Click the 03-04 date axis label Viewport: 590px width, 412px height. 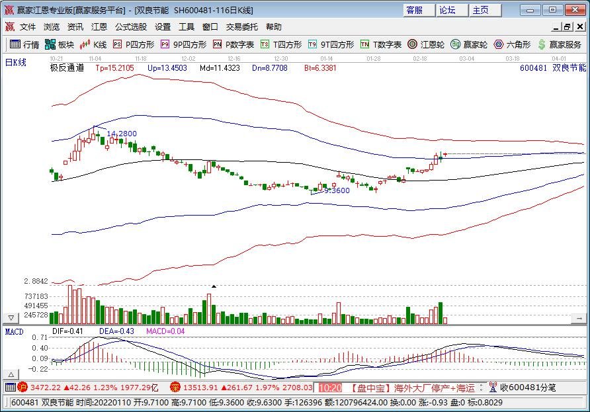point(466,59)
